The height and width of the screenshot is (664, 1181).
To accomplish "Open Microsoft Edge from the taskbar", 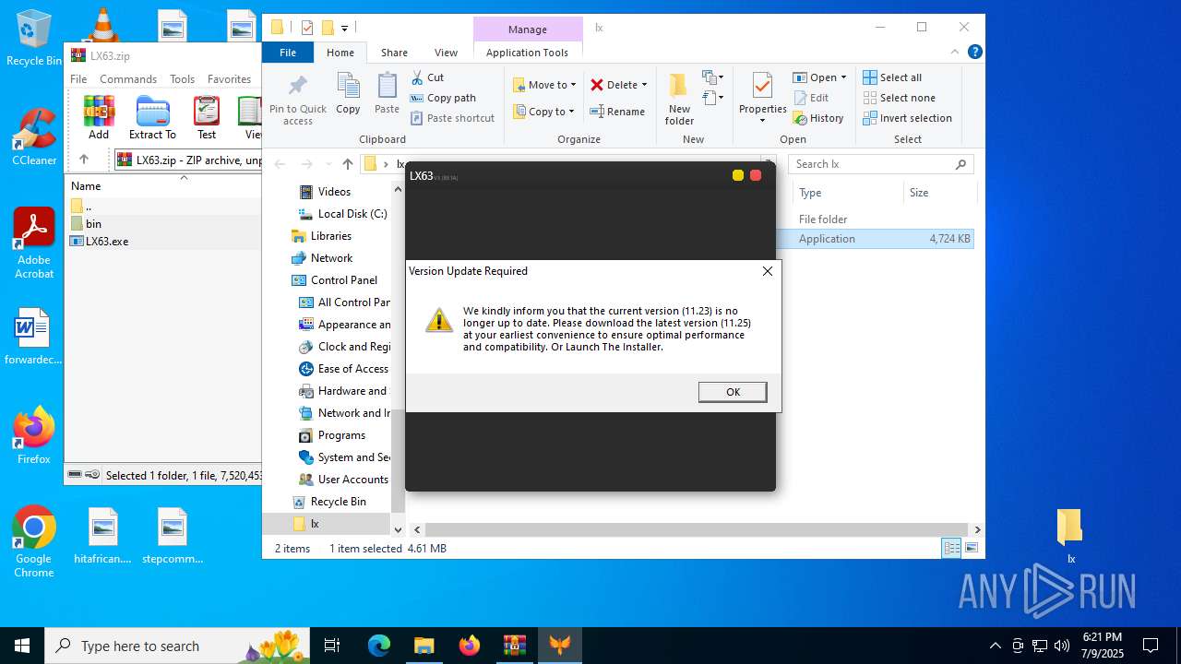I will (x=379, y=646).
